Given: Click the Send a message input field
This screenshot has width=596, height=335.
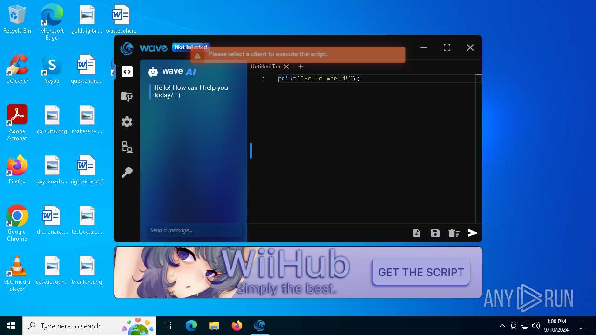Looking at the screenshot, I should (x=195, y=230).
